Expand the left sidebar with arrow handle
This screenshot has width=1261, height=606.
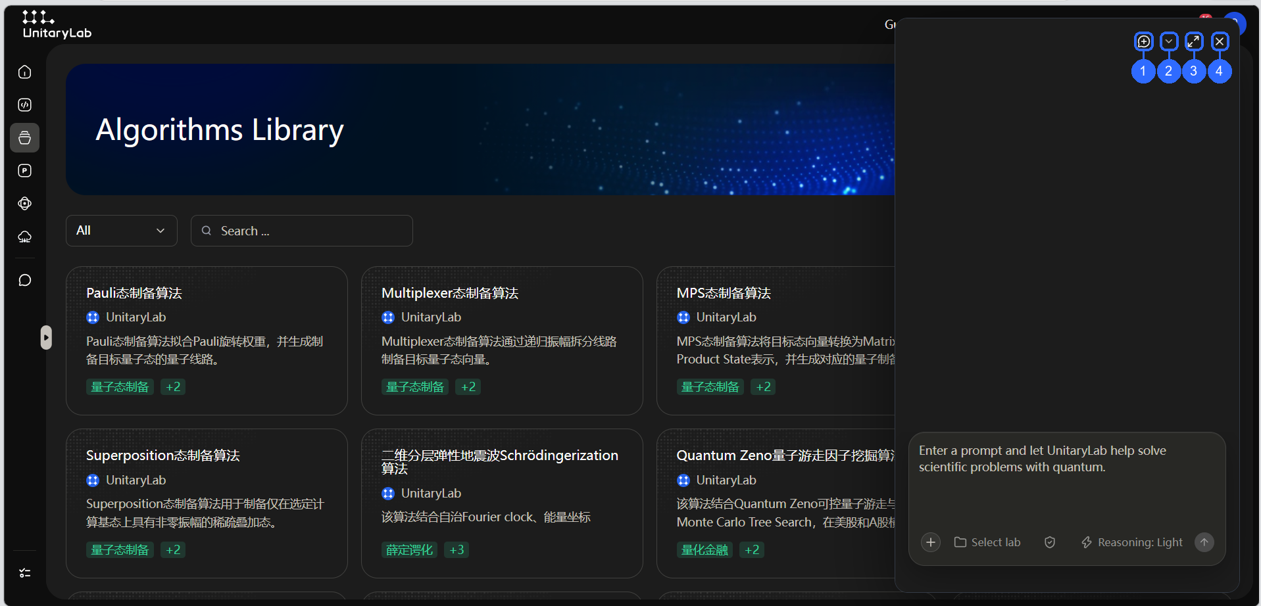tap(46, 338)
